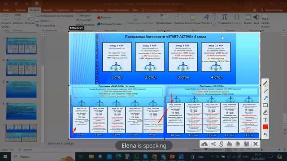Switch to the Дизайн ribbon tab
Viewport: 287px width, 161px height.
coord(48,10)
